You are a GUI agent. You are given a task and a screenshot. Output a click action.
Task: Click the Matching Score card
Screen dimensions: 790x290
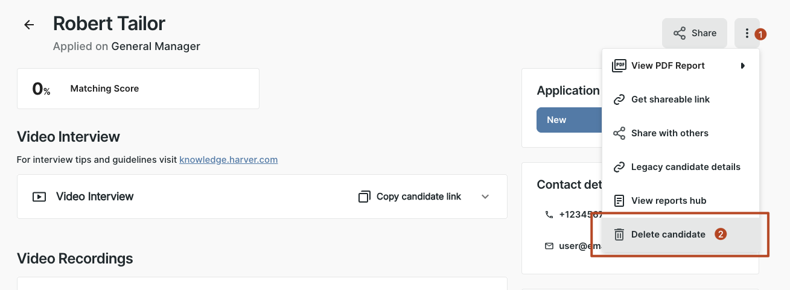[x=138, y=89]
